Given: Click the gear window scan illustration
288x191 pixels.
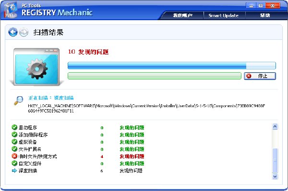Looking at the screenshot, I should coord(37,67).
